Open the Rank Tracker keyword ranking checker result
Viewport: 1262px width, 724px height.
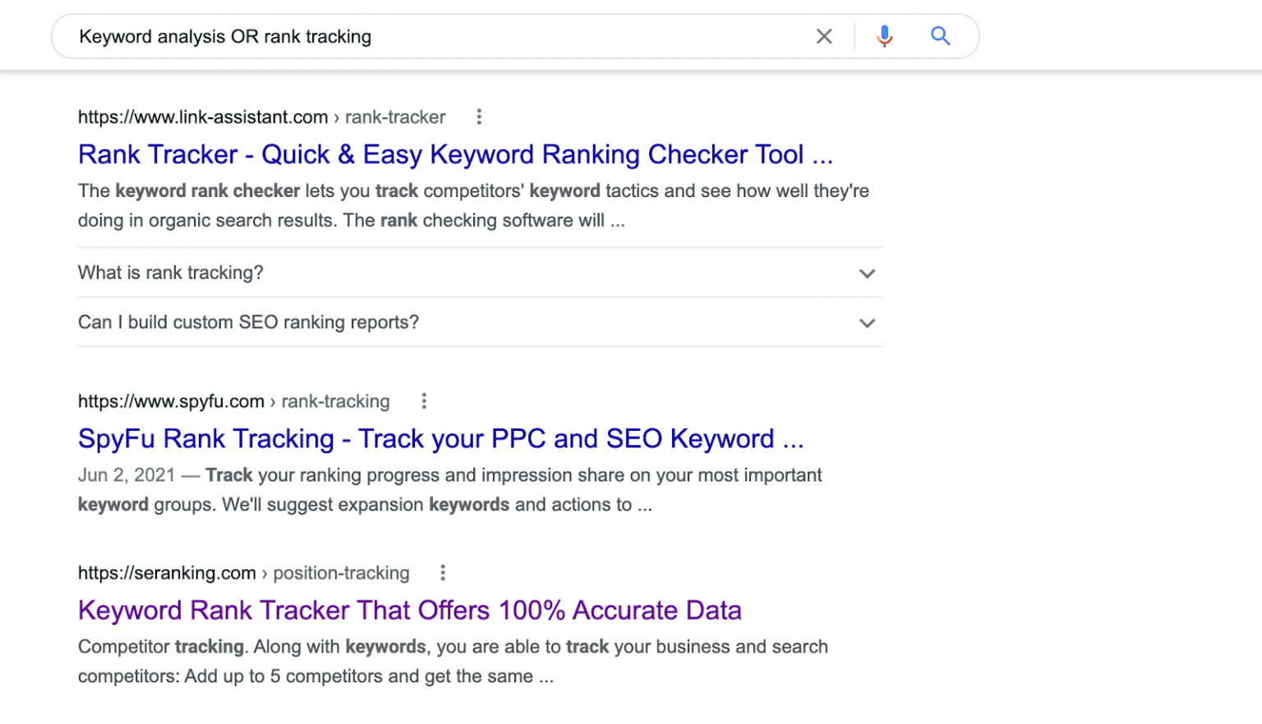(x=455, y=154)
